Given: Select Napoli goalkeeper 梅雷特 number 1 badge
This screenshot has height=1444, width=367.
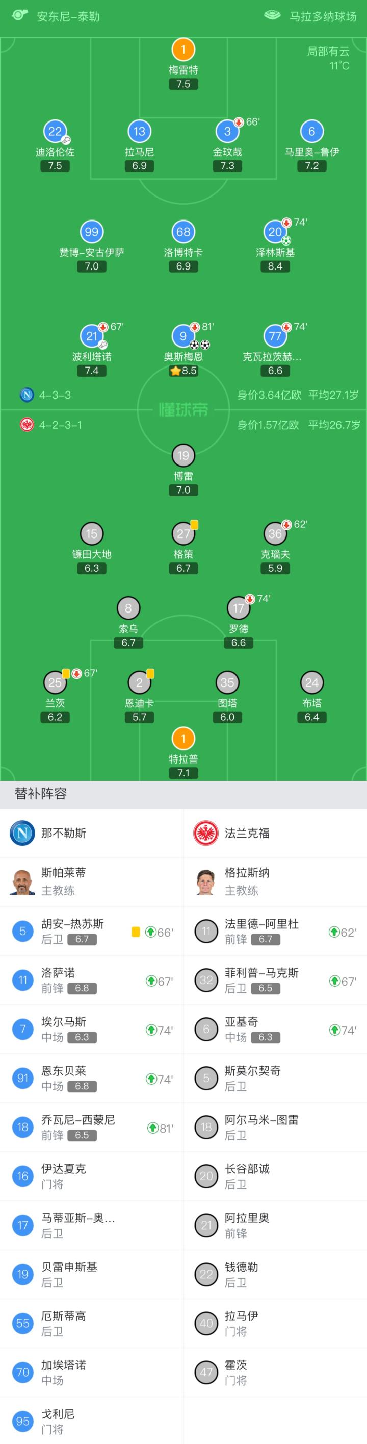Looking at the screenshot, I should [x=183, y=50].
